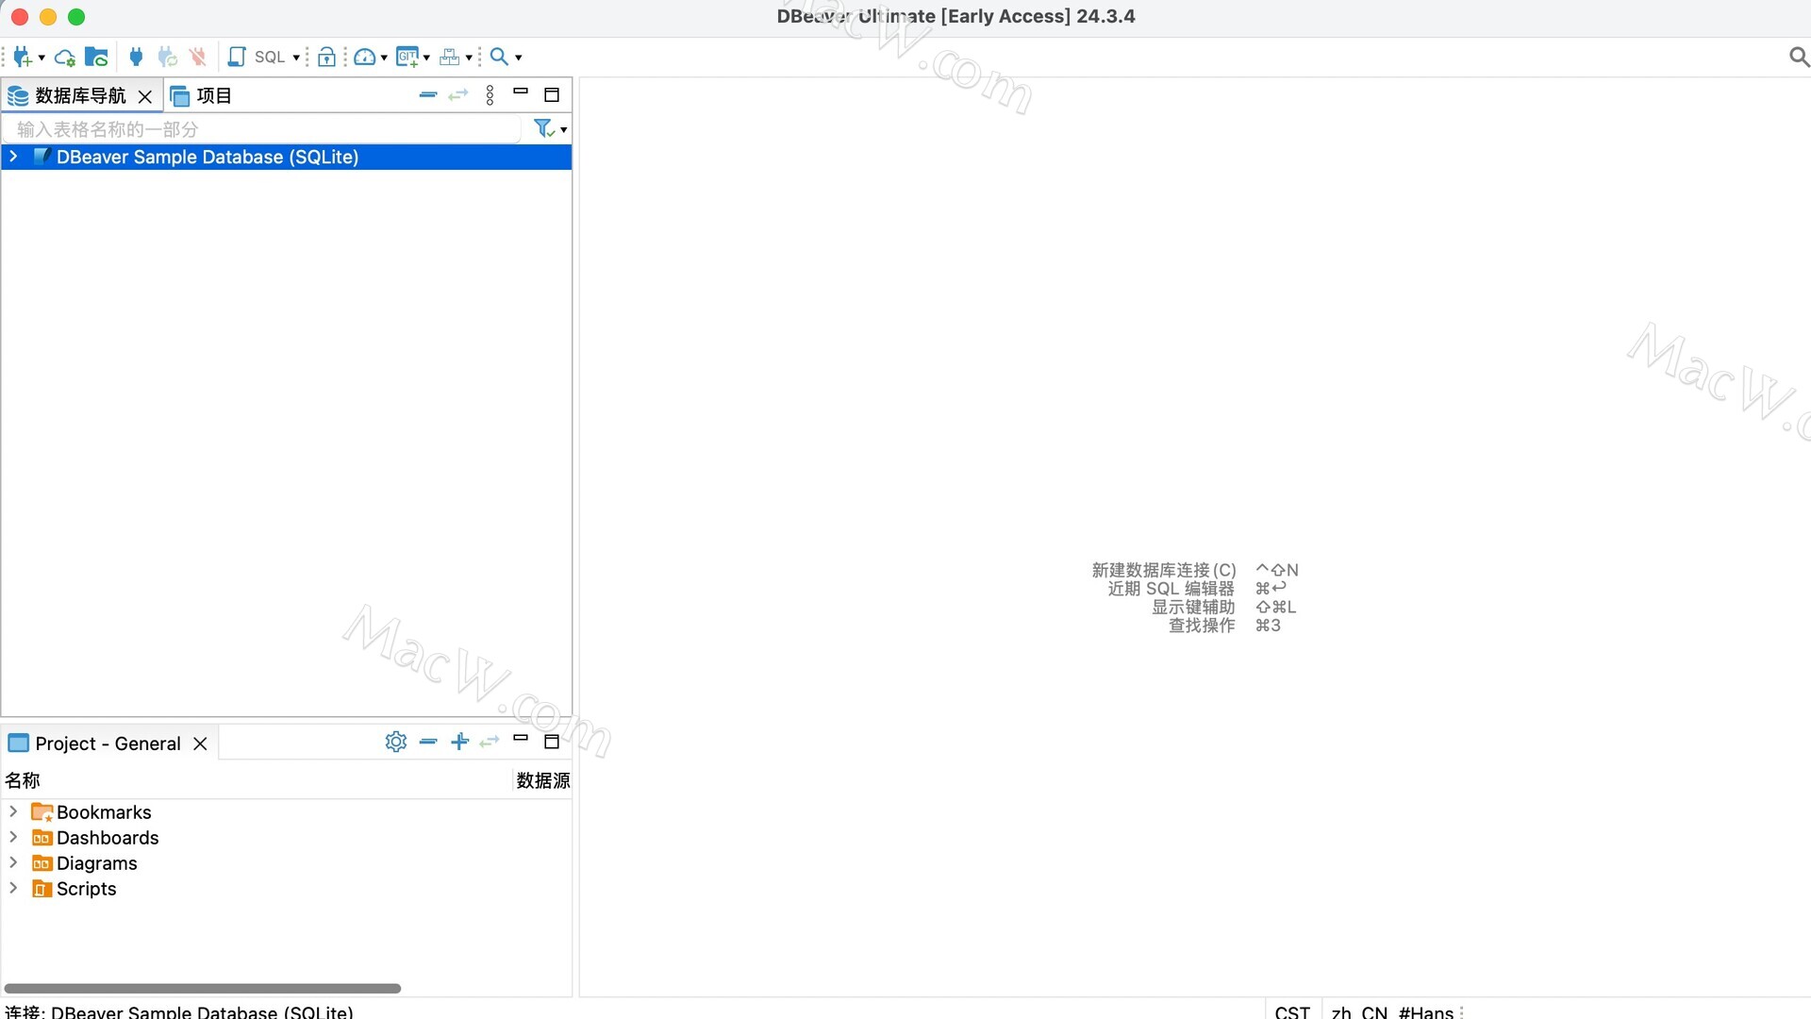Image resolution: width=1811 pixels, height=1019 pixels.
Task: Click the plus create icon in Project panel
Action: point(459,742)
